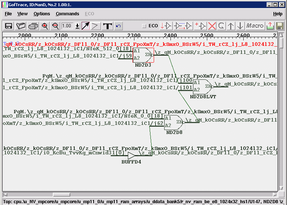Viewport: 287px width, 205px height.
Task: Click the red X delete icon
Action: 212,26
